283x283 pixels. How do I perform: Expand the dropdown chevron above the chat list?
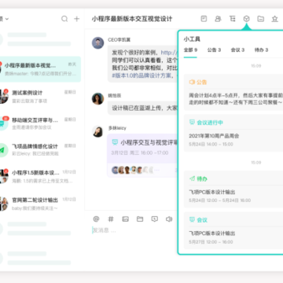pyautogui.click(x=7, y=19)
